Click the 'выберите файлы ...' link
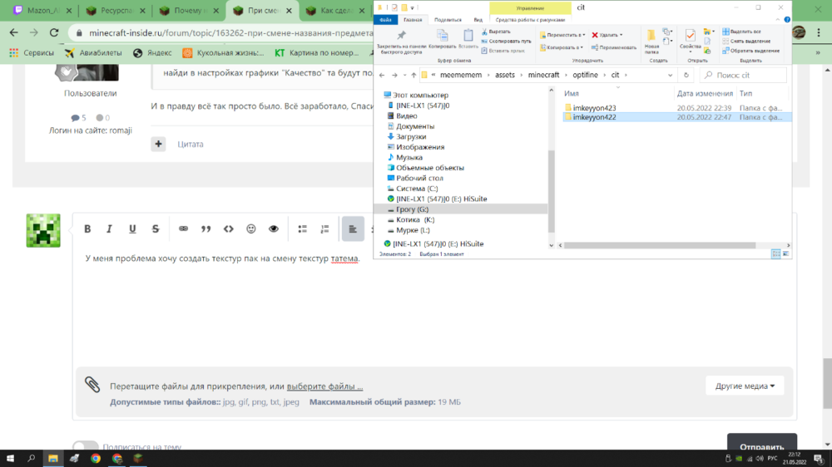This screenshot has width=832, height=467. click(324, 386)
